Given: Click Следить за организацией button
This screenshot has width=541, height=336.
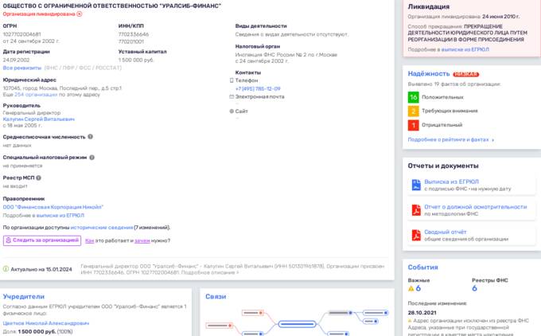Looking at the screenshot, I should (x=42, y=240).
